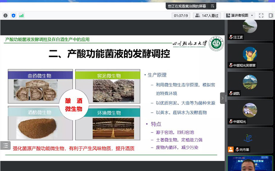
Task: Open the speaker view dropdown
Action: [x=239, y=16]
